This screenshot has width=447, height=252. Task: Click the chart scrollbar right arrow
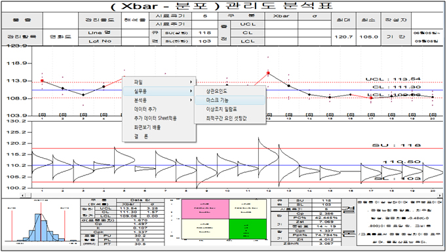coord(440,195)
